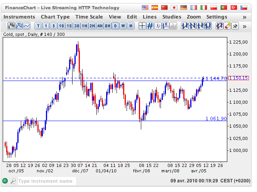Select the Daily (D) timeframe button
The image size is (257, 192).
pos(115,26)
